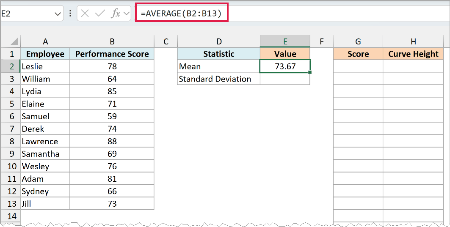Click Adam's score 81
Screen dimensions: 450x227
tap(112, 178)
